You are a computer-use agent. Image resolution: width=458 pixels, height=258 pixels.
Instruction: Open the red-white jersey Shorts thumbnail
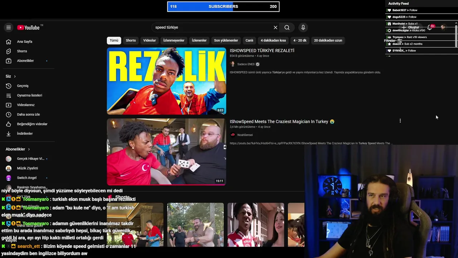click(256, 225)
